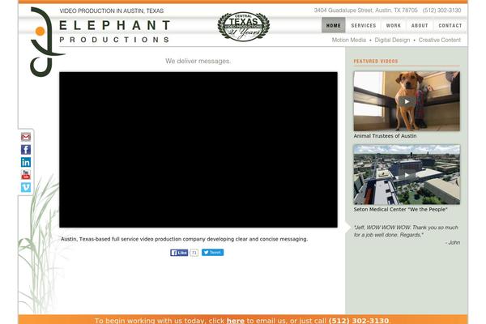This screenshot has width=486, height=324.
Task: Click the email share icon in sidebar
Action: 26,137
